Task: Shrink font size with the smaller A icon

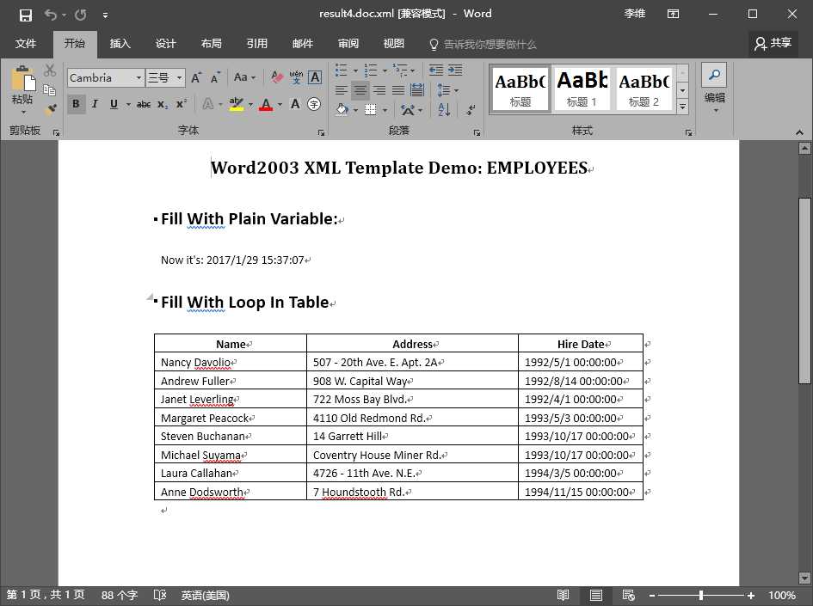Action: [215, 77]
